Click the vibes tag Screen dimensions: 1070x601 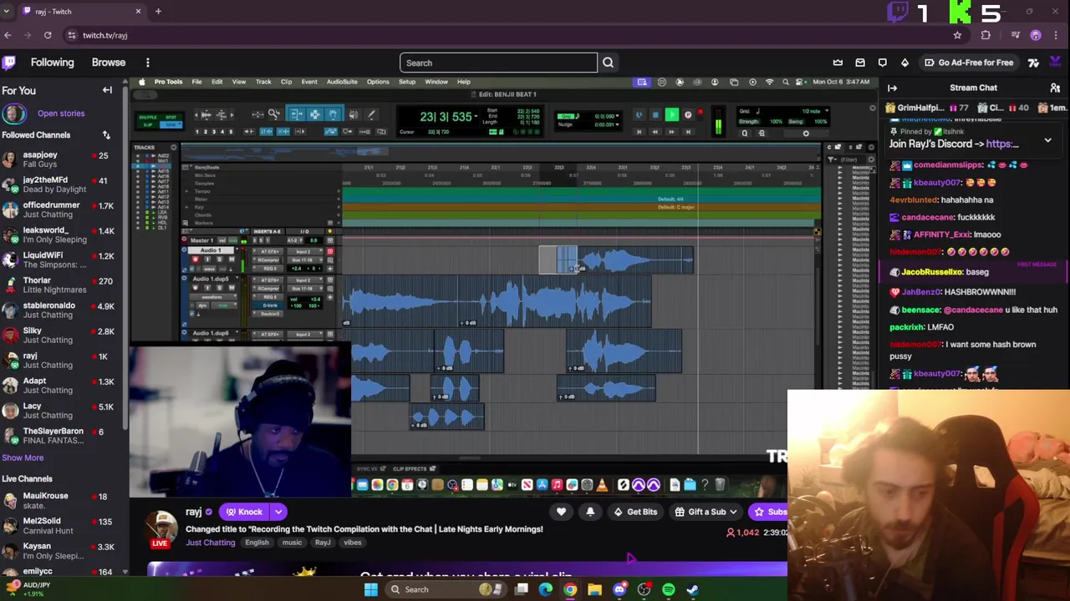352,543
